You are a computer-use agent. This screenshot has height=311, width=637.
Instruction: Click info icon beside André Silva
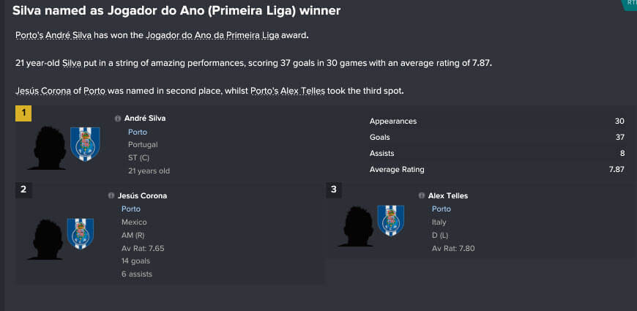[x=118, y=119]
